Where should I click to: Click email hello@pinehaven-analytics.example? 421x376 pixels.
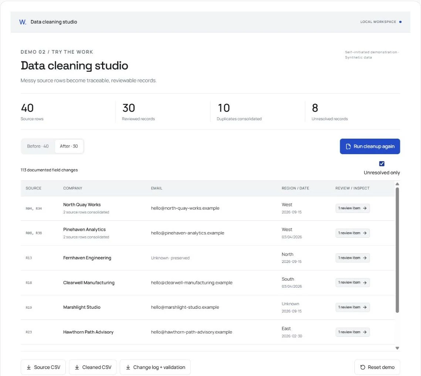click(x=187, y=233)
